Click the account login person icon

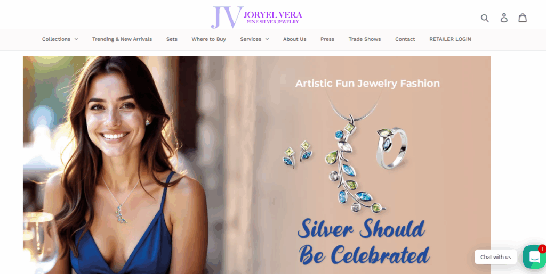coord(504,18)
